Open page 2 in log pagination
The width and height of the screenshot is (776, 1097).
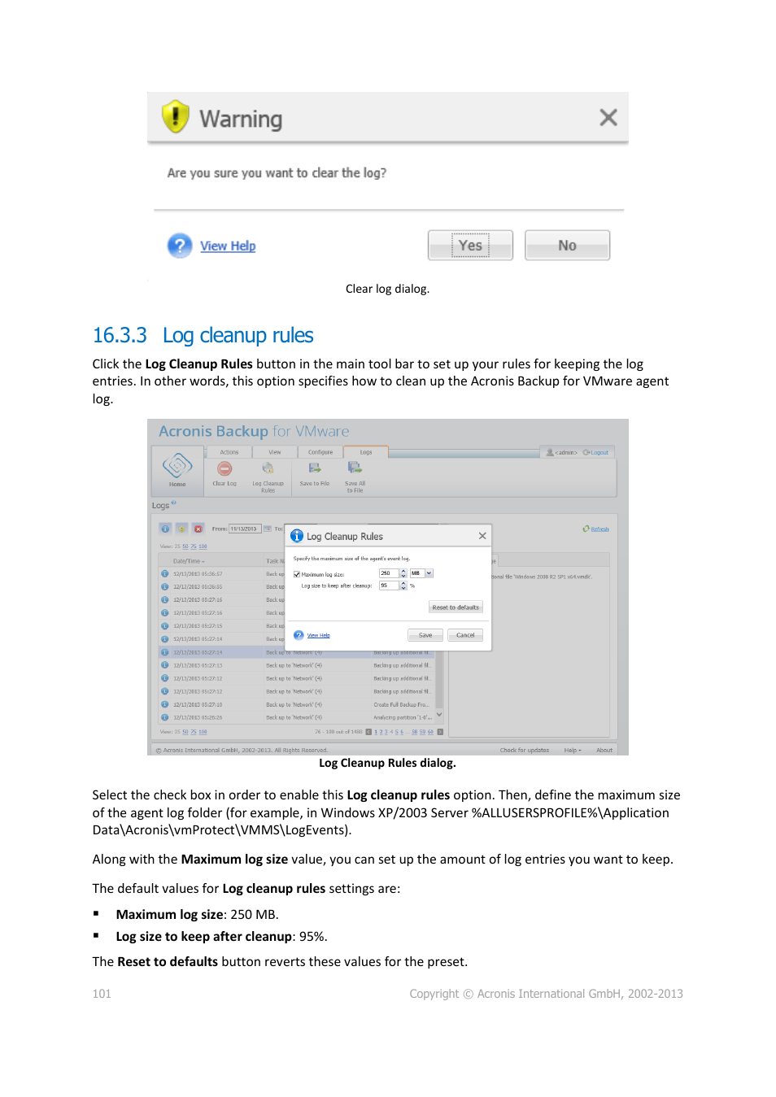(x=381, y=732)
